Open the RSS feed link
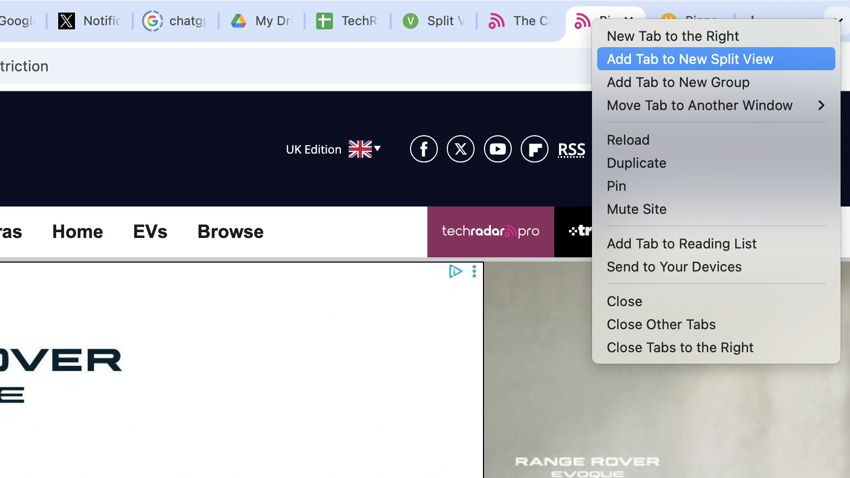850x478 pixels. [572, 150]
